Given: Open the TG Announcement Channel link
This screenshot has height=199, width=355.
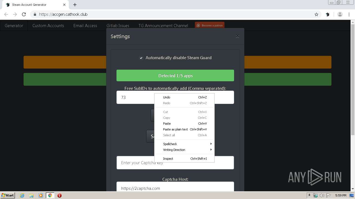Looking at the screenshot, I should pos(163,25).
